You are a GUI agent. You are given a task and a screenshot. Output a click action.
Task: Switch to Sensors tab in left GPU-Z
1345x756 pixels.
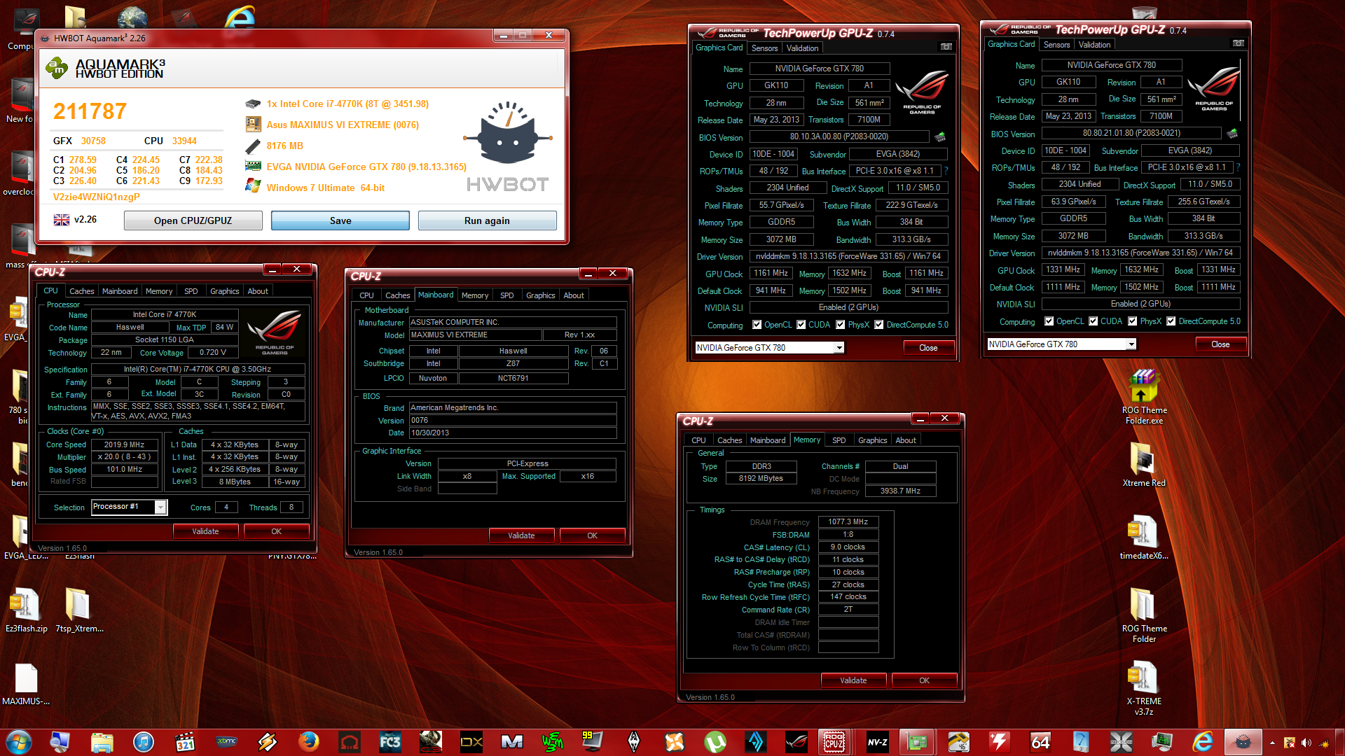pyautogui.click(x=764, y=48)
